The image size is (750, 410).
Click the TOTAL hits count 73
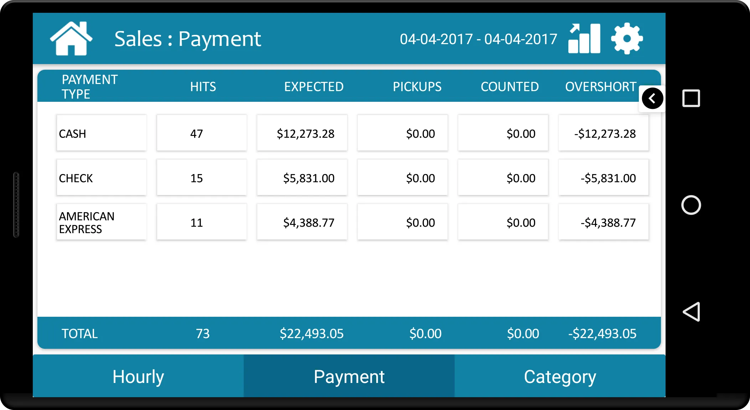(203, 333)
